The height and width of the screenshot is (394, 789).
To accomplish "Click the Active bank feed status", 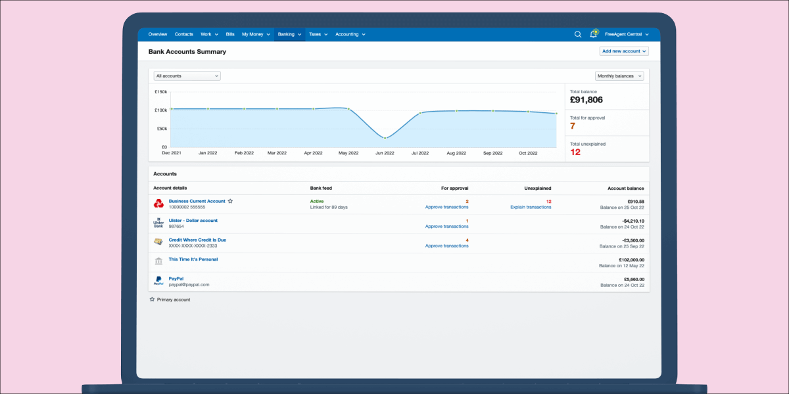I will (317, 201).
